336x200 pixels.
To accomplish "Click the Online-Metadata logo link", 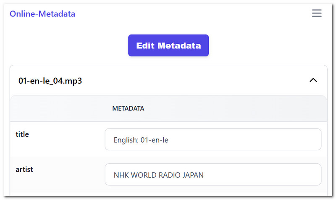I will tap(42, 14).
